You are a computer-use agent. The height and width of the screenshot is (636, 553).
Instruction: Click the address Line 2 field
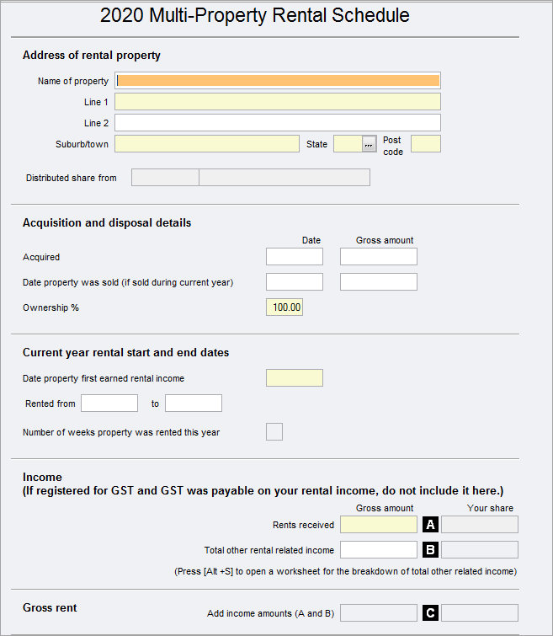click(278, 123)
